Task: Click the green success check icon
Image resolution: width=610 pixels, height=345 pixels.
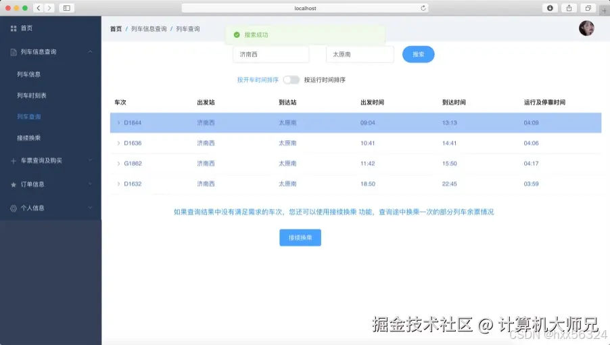Action: click(x=237, y=35)
